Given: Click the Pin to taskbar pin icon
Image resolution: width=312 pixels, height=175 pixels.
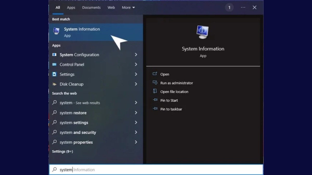Looking at the screenshot, I should tap(155, 109).
